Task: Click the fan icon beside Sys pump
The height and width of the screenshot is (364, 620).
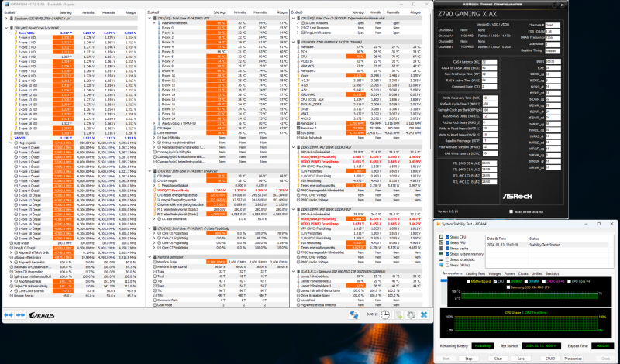Action: (298, 133)
